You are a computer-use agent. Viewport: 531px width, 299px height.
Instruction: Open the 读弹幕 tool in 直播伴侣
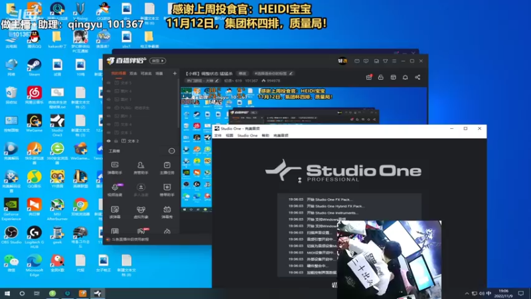[x=115, y=212]
